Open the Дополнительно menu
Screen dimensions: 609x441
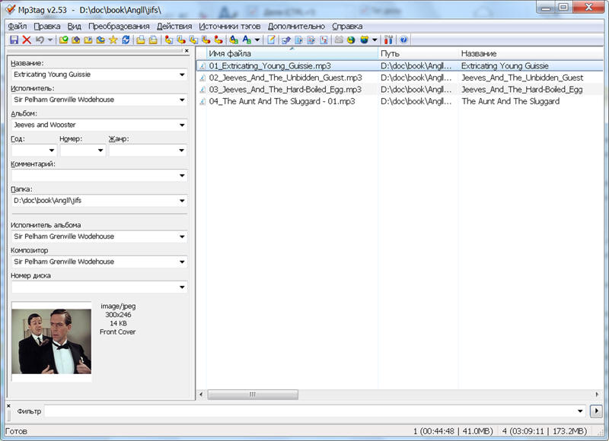pos(296,26)
